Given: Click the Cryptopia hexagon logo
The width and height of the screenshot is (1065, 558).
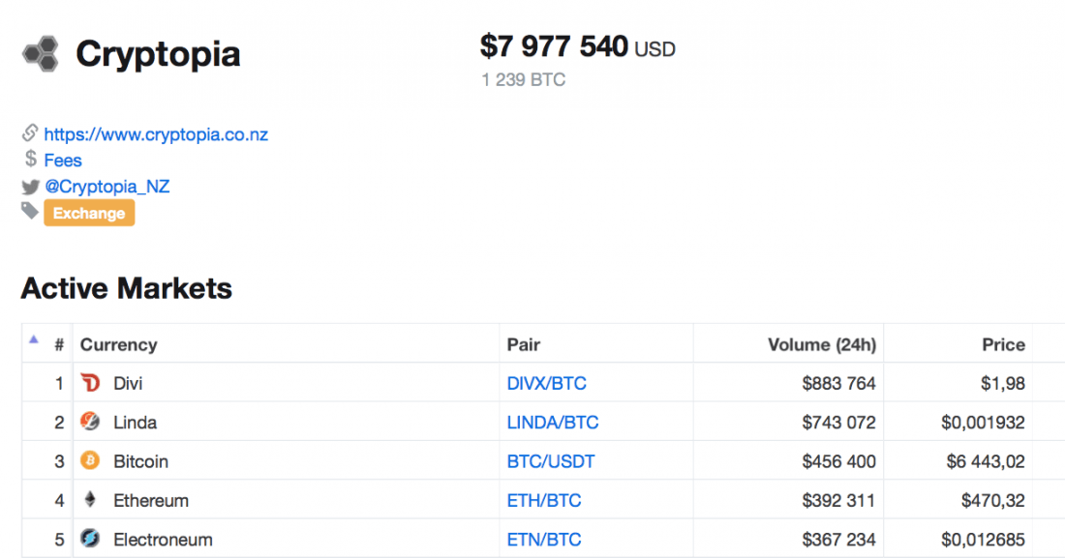Looking at the screenshot, I should (x=41, y=53).
